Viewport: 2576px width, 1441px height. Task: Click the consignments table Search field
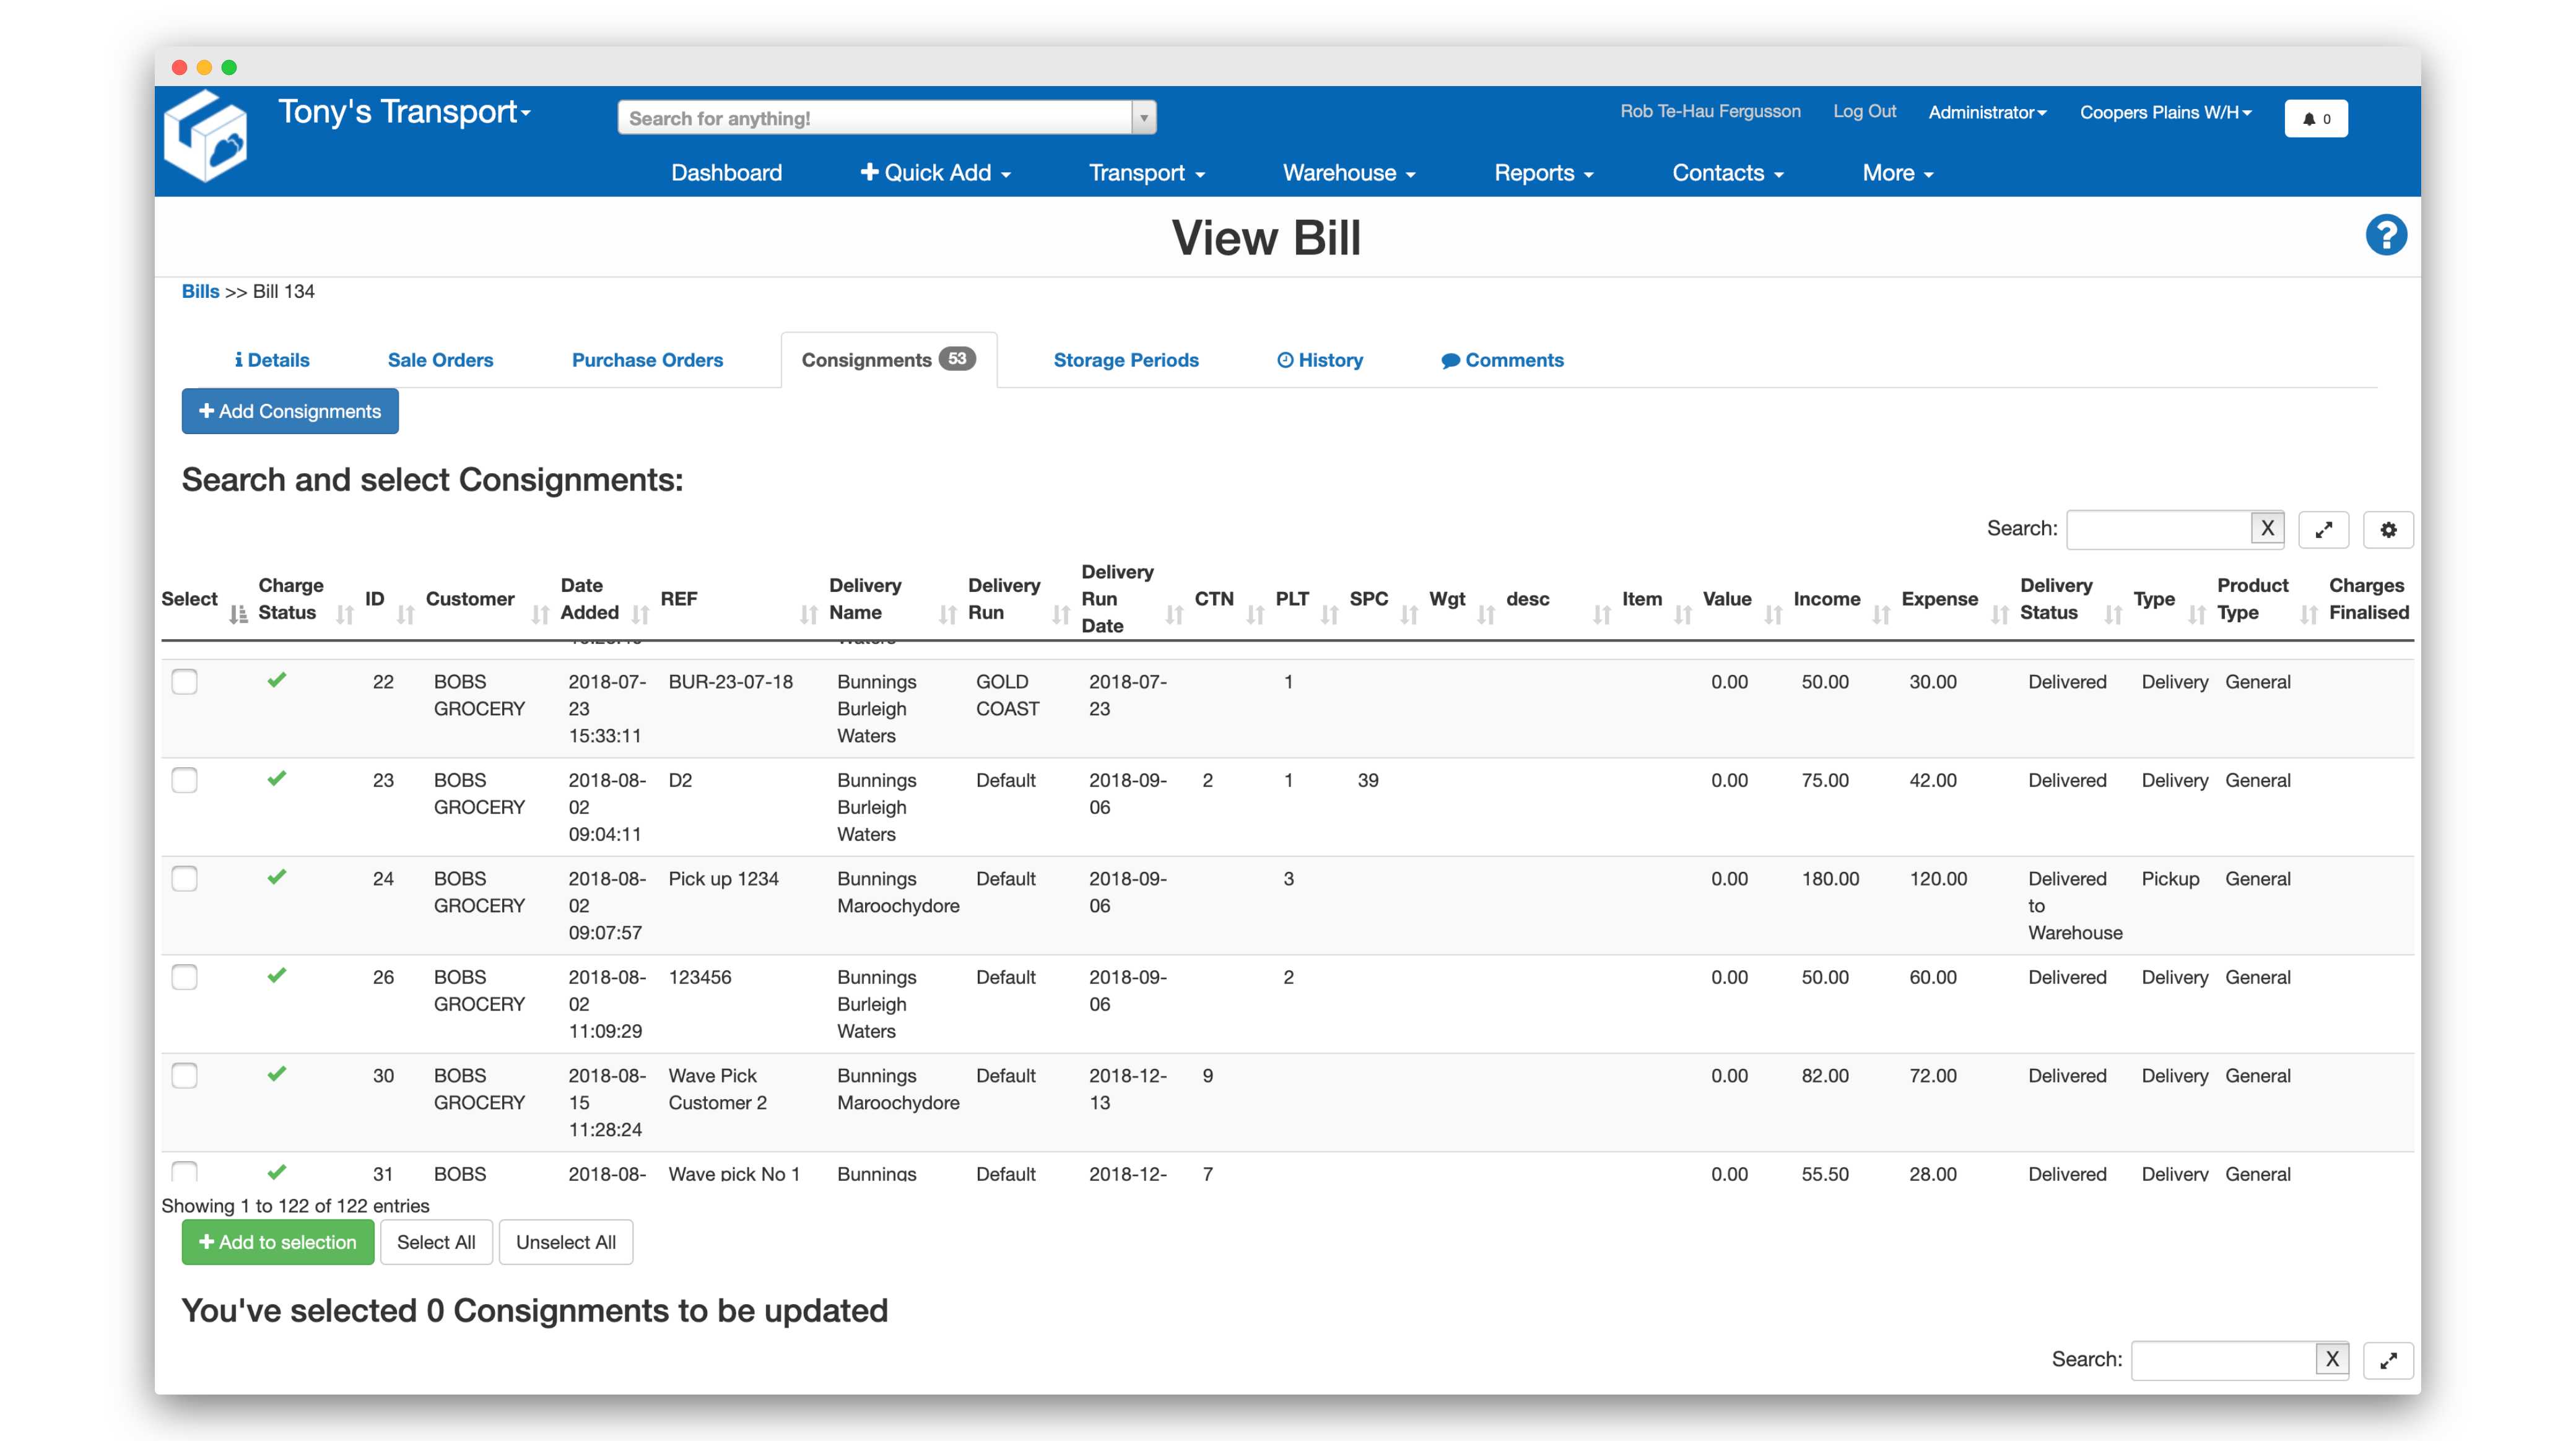tap(2158, 529)
